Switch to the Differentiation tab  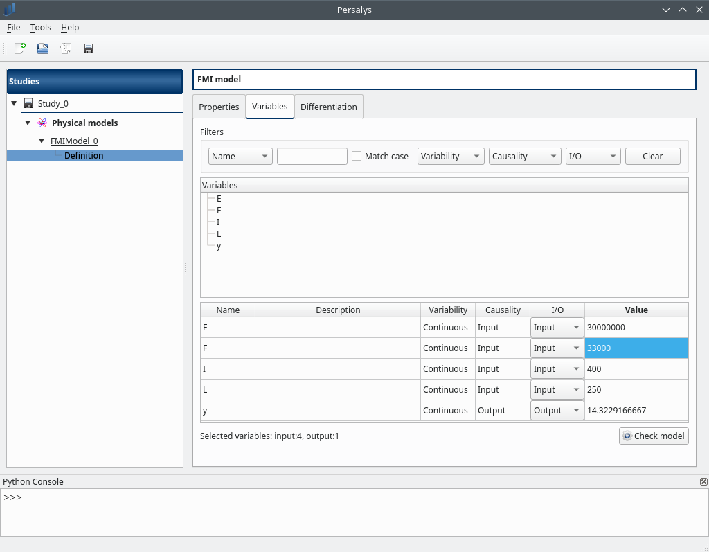pyautogui.click(x=328, y=107)
